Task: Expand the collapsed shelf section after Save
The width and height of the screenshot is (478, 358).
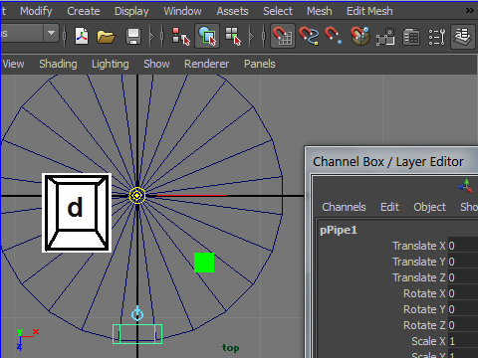Action: point(152,36)
